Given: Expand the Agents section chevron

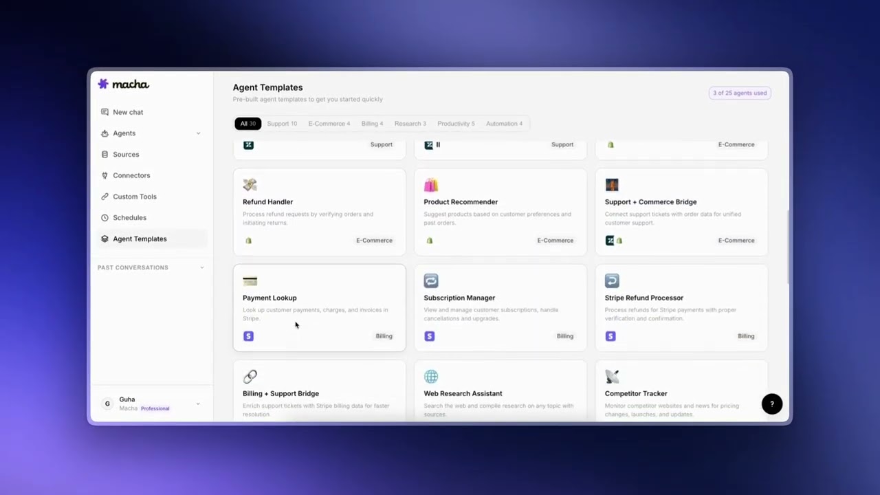Looking at the screenshot, I should coord(199,133).
